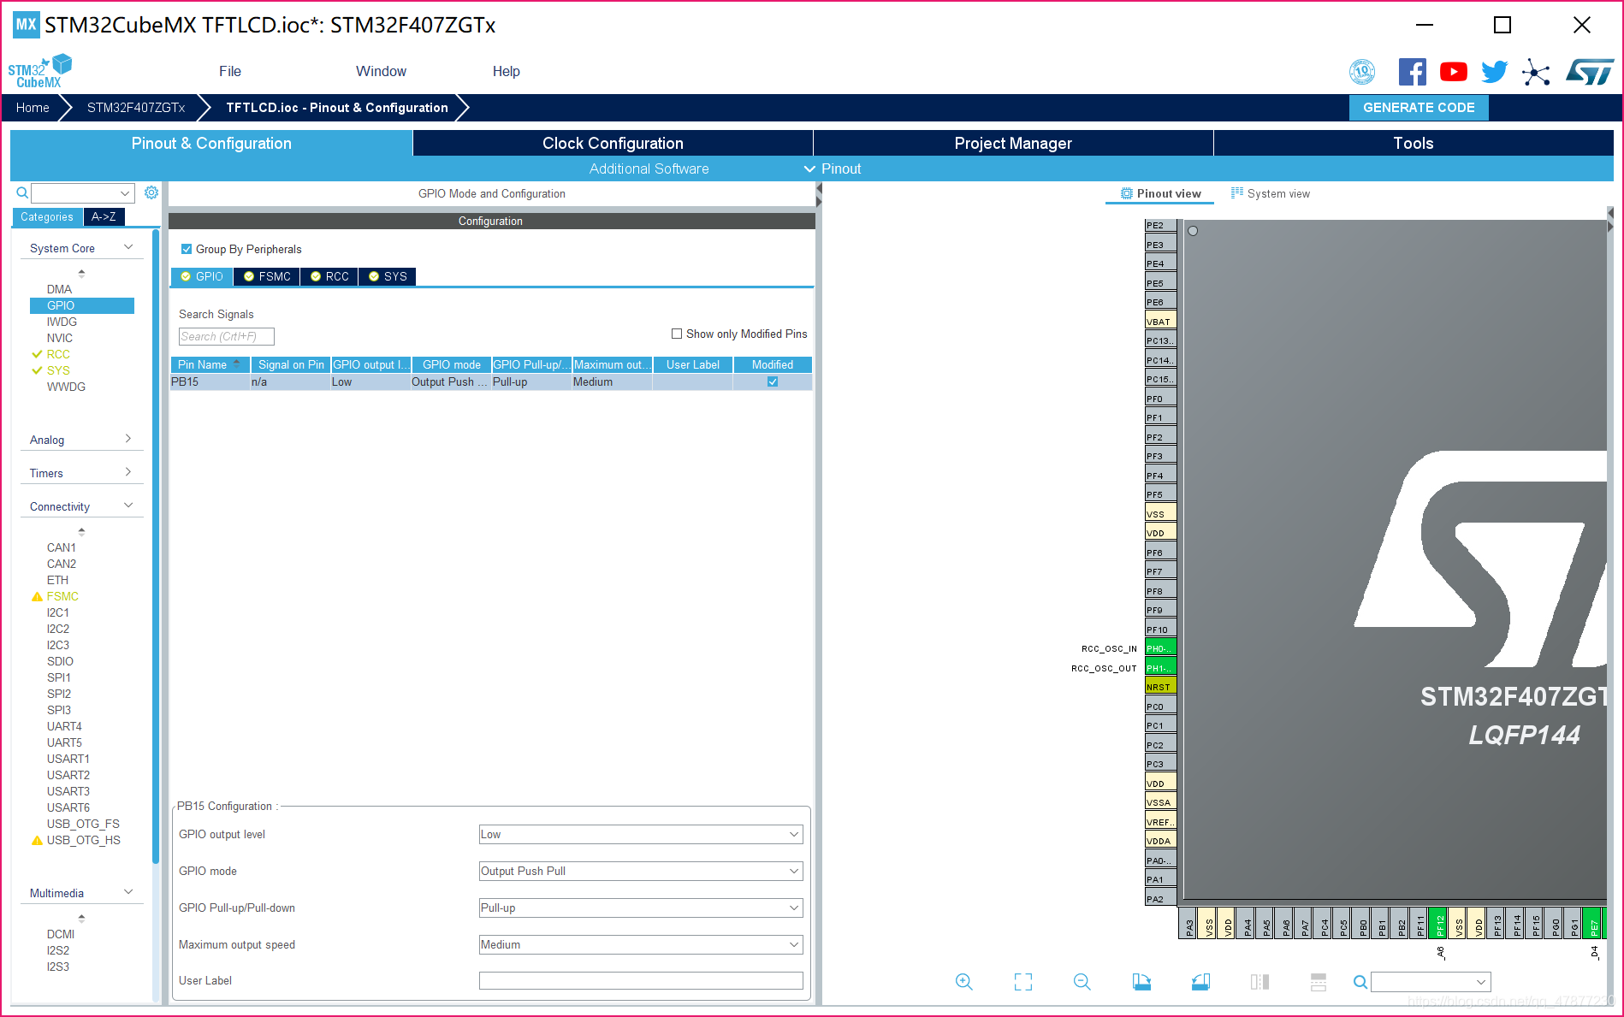Viewport: 1624px width, 1017px height.
Task: Select the NRST pin on the chip
Action: 1160,686
